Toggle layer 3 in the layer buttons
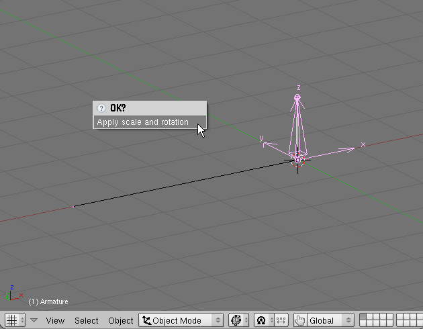Image resolution: width=423 pixels, height=329 pixels. (376, 317)
